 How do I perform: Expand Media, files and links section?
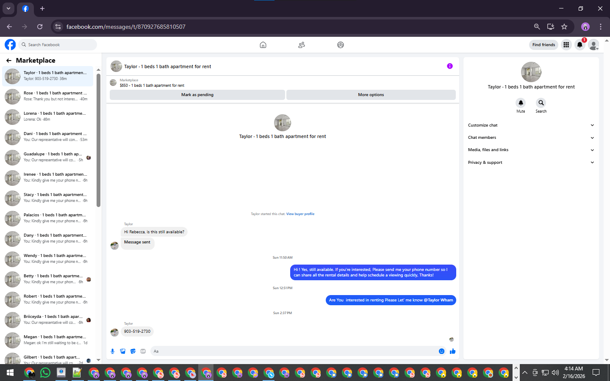531,150
